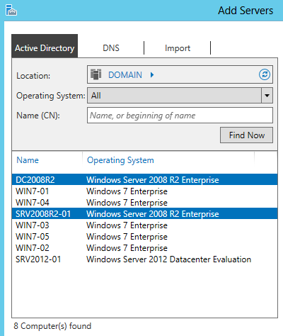Select the WIN7-03 computer row

pos(144,225)
